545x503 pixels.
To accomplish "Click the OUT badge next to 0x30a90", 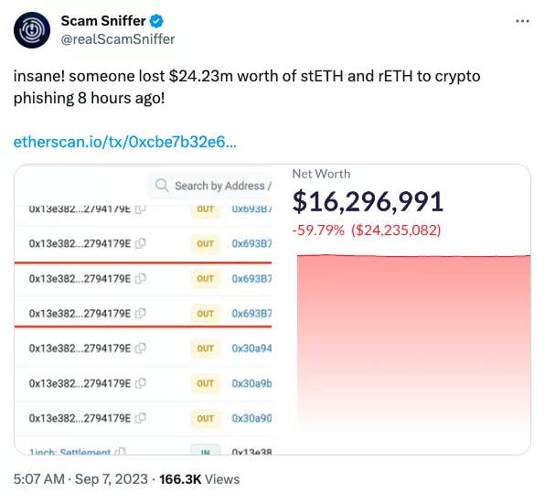I will (206, 418).
